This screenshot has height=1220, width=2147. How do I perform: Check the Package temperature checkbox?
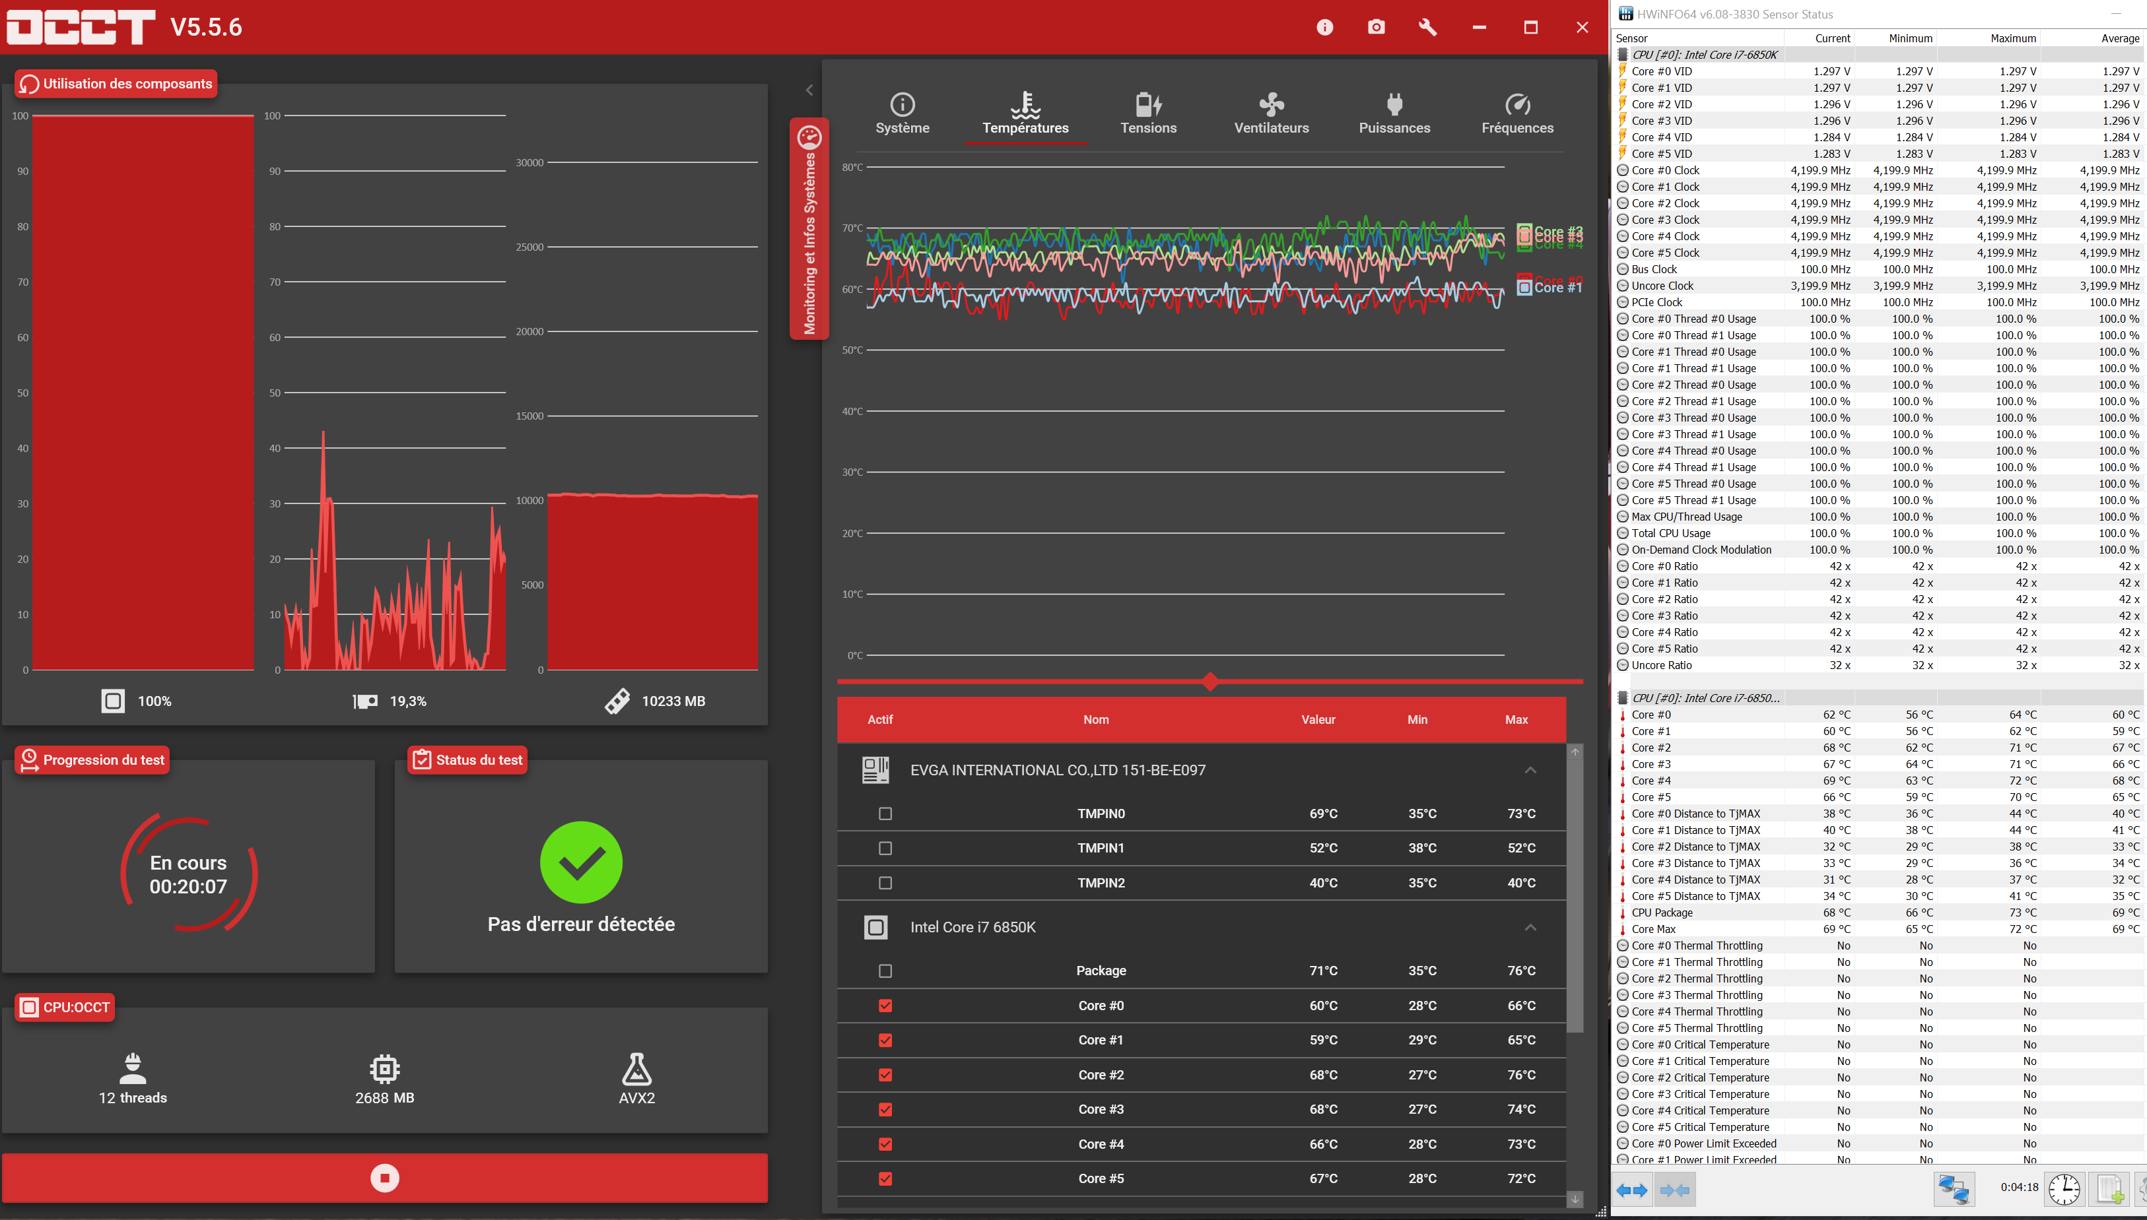click(x=885, y=971)
